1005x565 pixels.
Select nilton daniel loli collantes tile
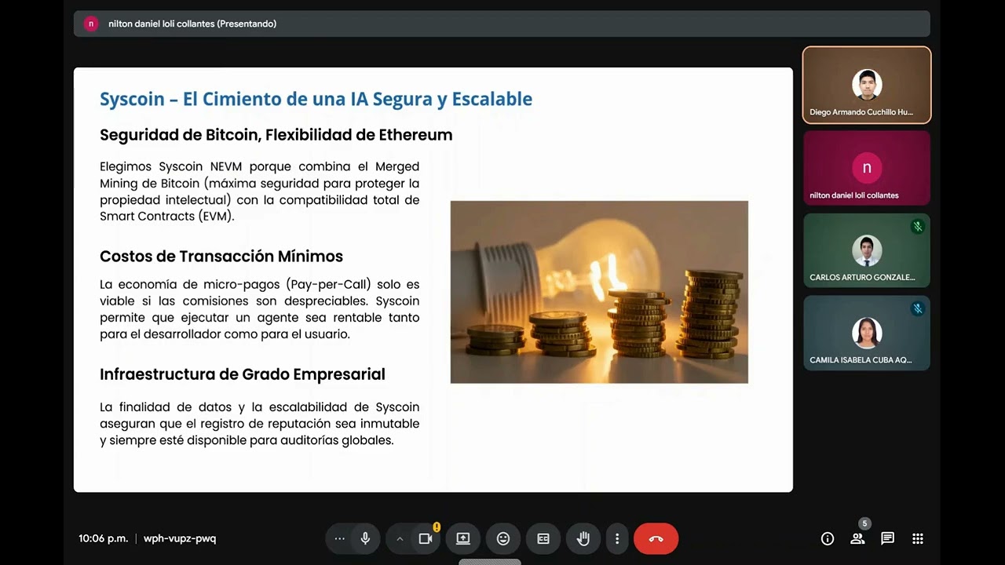click(867, 168)
